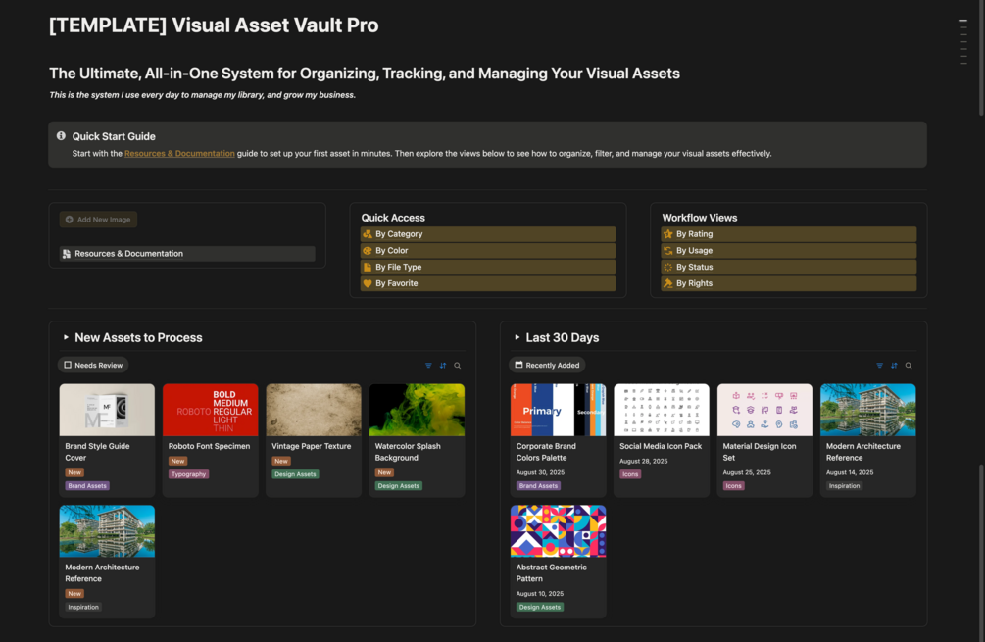The width and height of the screenshot is (985, 642).
Task: Click the vertical page scrollbar
Action: click(x=981, y=58)
